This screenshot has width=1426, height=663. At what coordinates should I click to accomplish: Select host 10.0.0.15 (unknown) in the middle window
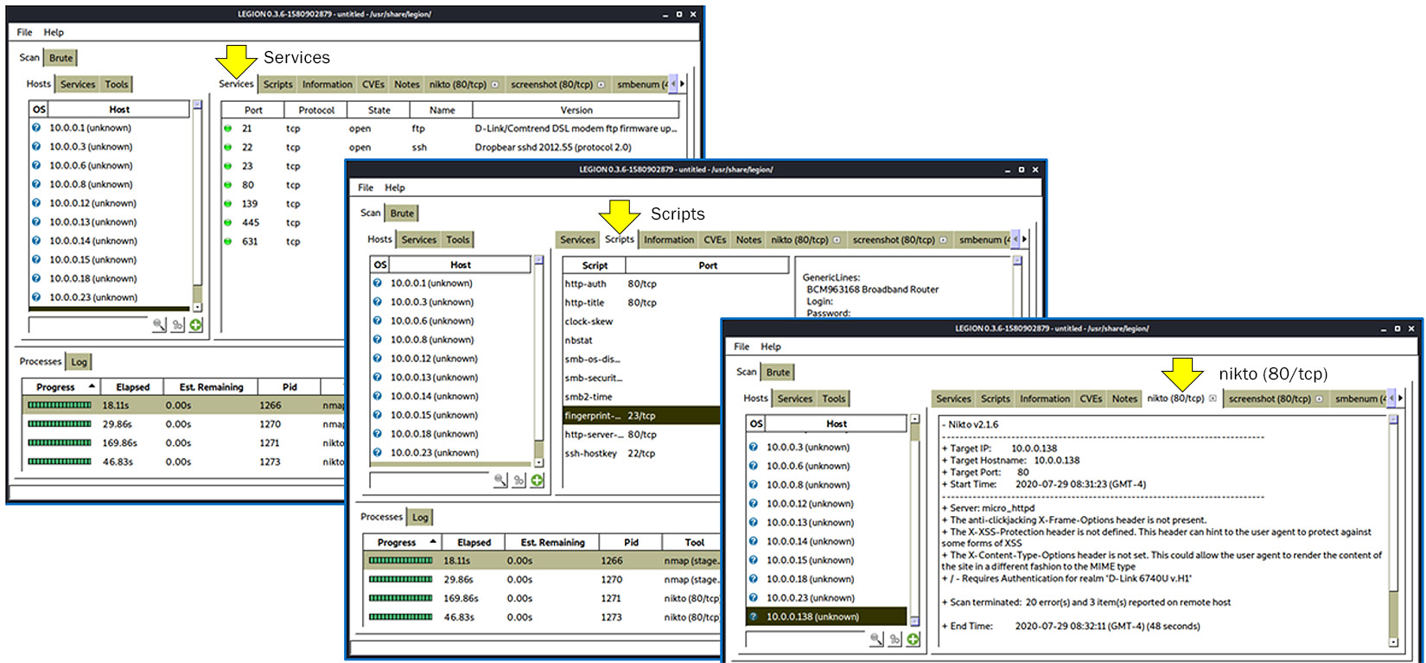450,415
